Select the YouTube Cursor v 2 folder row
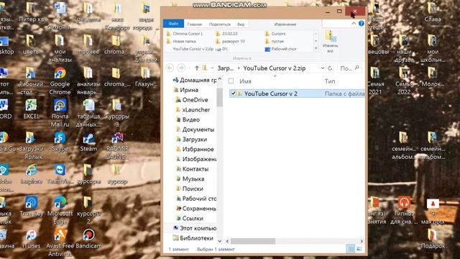 coord(297,94)
